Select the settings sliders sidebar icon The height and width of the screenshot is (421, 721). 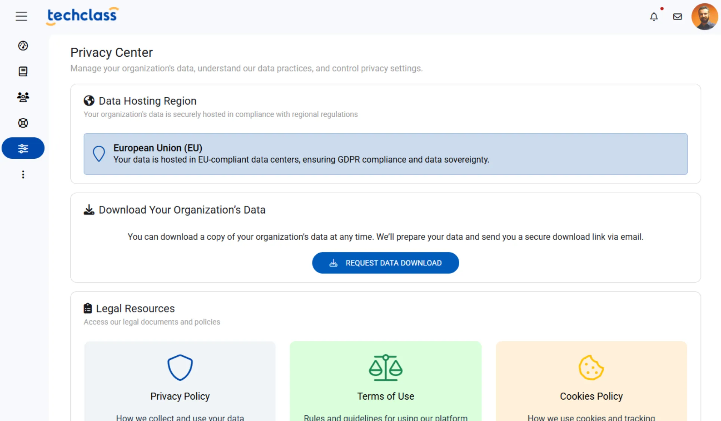click(23, 148)
